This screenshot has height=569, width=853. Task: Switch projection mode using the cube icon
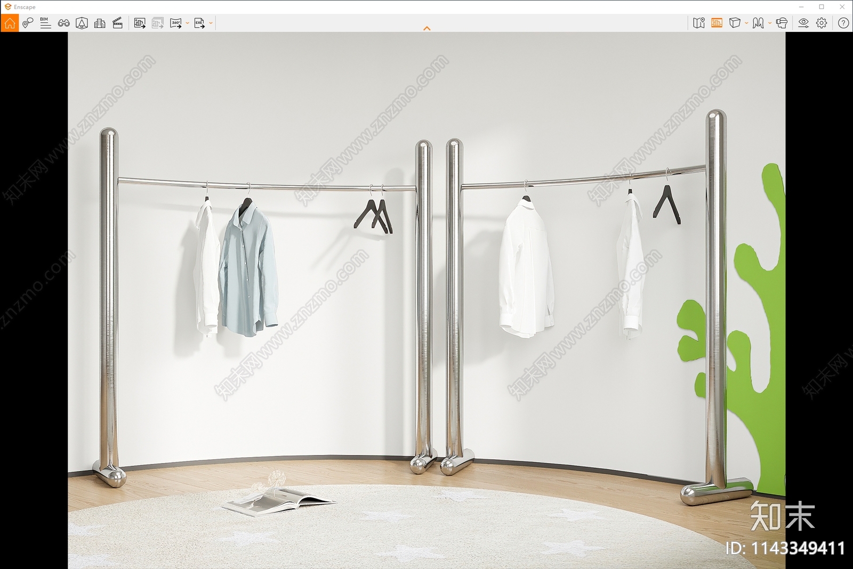pos(735,23)
